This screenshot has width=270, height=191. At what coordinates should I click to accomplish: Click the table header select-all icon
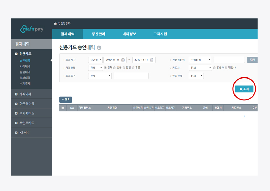click(x=63, y=108)
